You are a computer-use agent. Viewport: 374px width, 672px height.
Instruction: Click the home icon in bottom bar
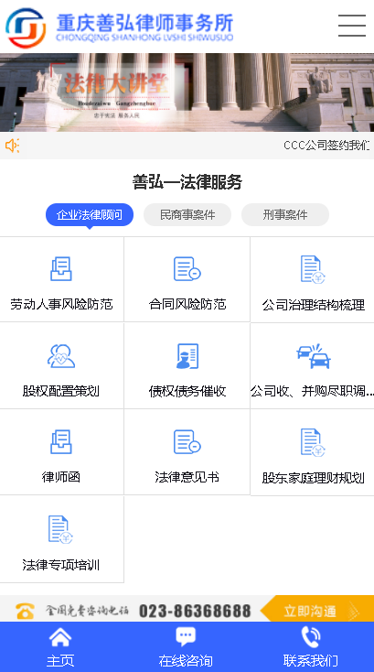[60, 637]
